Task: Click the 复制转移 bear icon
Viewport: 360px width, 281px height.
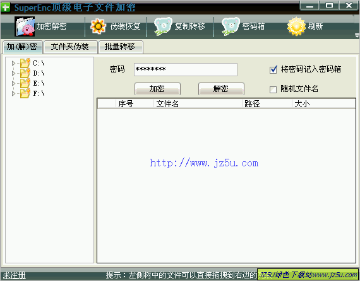Action: [163, 26]
